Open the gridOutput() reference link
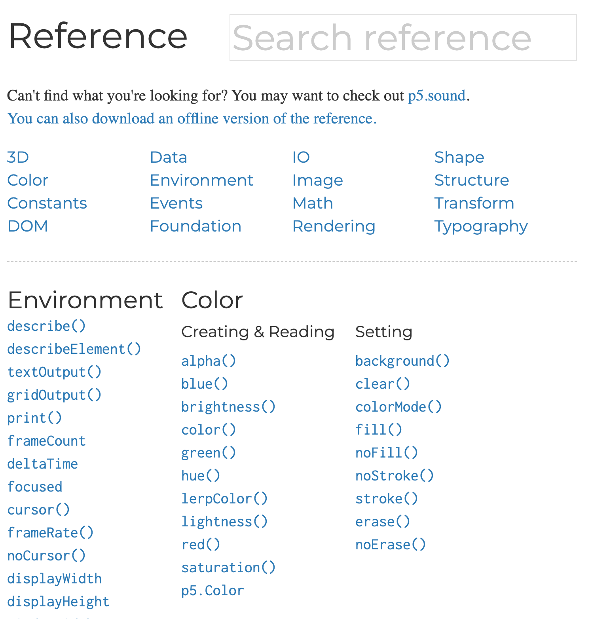 [x=54, y=395]
